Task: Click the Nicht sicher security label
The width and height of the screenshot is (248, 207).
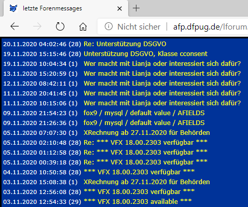Action: pyautogui.click(x=139, y=27)
